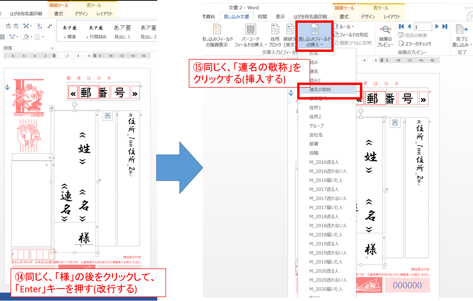
Task: Click the A-Z sort icon
Action: (x=40, y=26)
